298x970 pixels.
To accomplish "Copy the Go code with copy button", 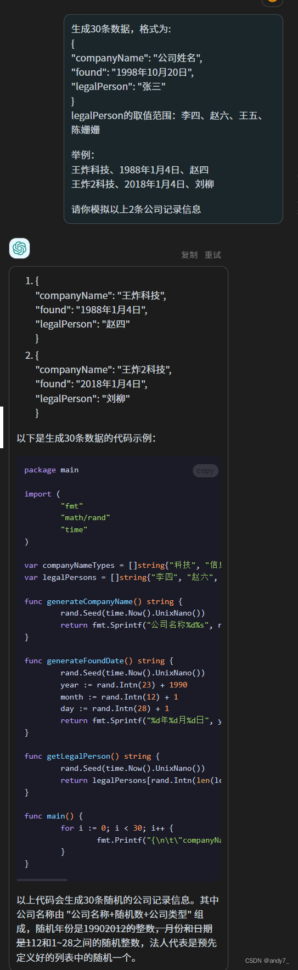I will point(206,471).
